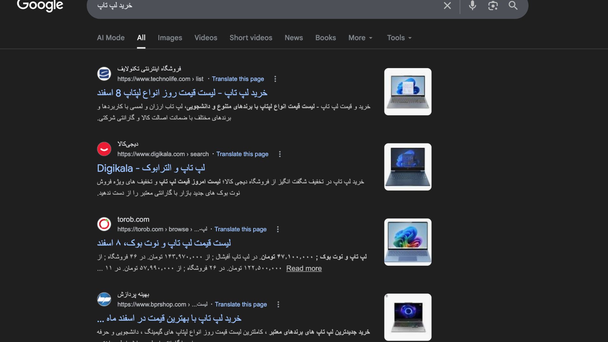Screen dimensions: 608x342
Task: Click Read more in torob snippet
Action: click(x=304, y=269)
